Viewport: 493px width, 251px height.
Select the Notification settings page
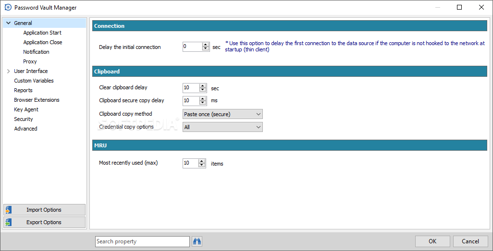pos(36,52)
